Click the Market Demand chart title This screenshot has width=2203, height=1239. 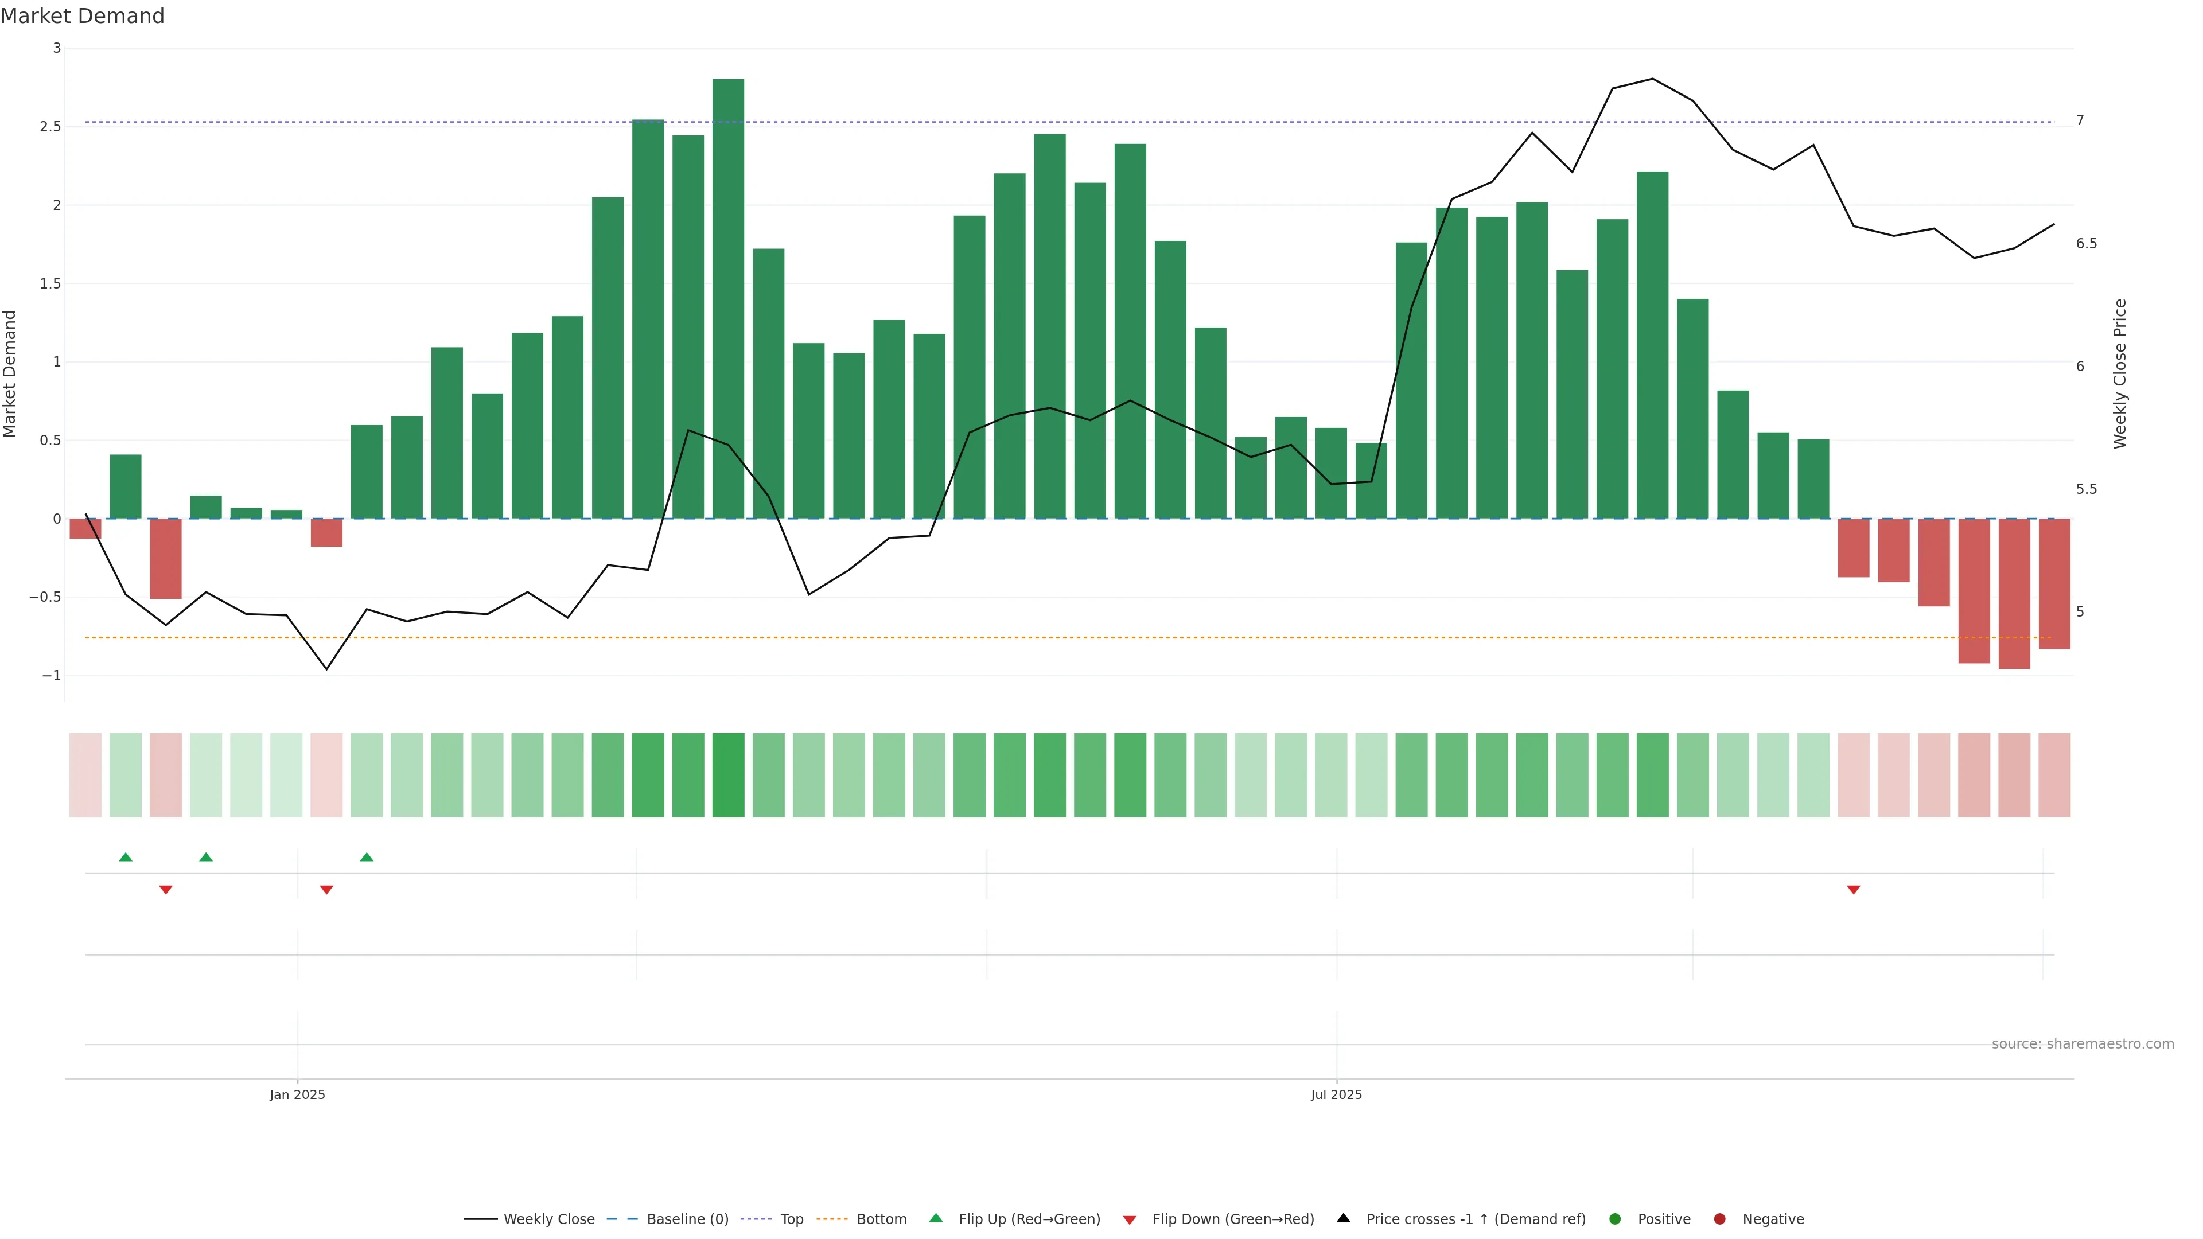click(x=82, y=16)
